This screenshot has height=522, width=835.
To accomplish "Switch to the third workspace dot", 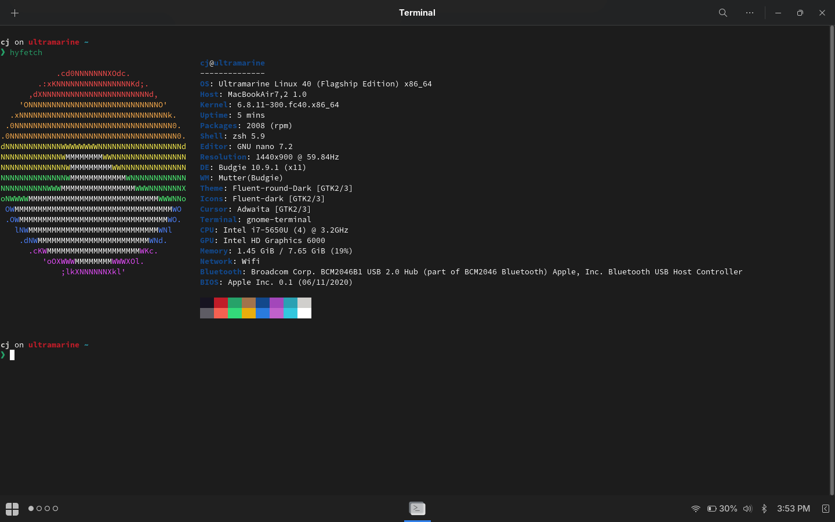I will (x=48, y=509).
